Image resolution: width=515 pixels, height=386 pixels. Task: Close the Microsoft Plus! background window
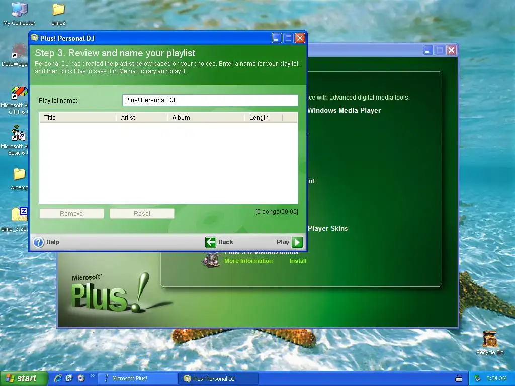452,50
